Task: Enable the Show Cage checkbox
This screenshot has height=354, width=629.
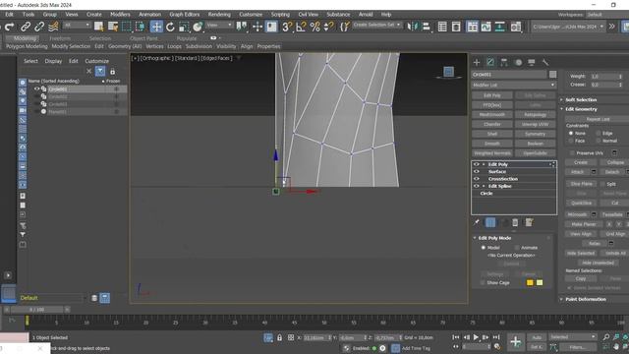Action: click(x=483, y=282)
